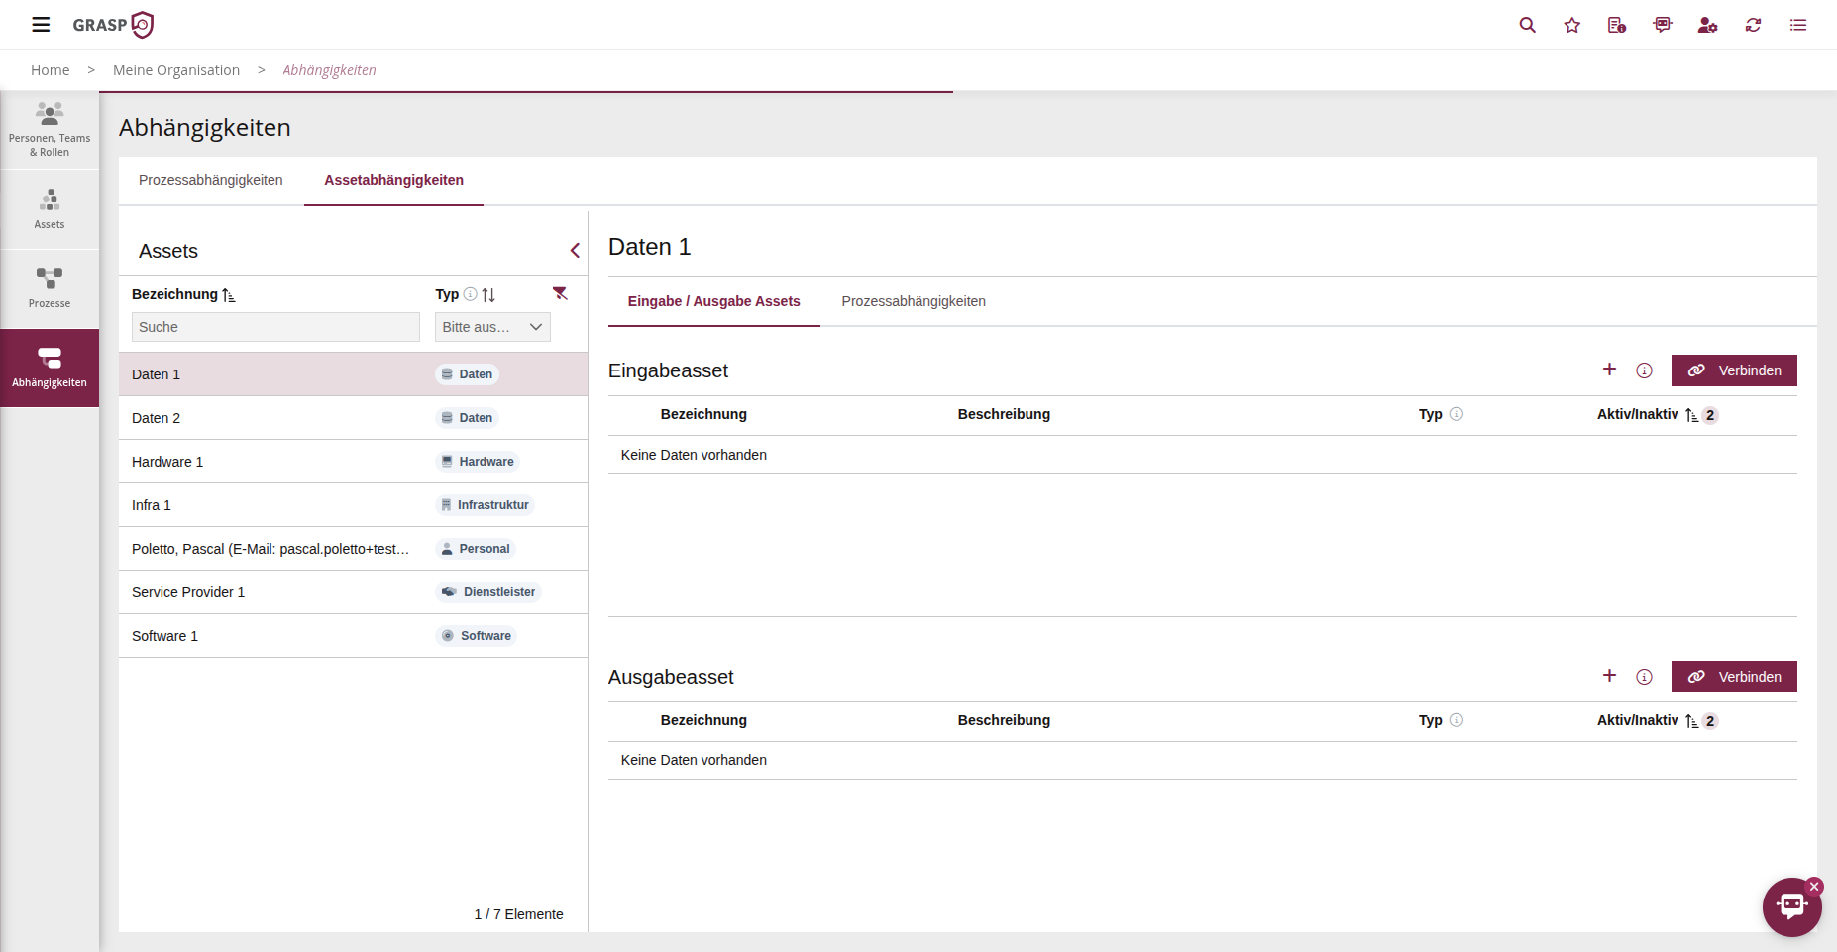
Task: Toggle Aktiv/Inaktiv sort in Eingabeasset table
Action: (1691, 415)
